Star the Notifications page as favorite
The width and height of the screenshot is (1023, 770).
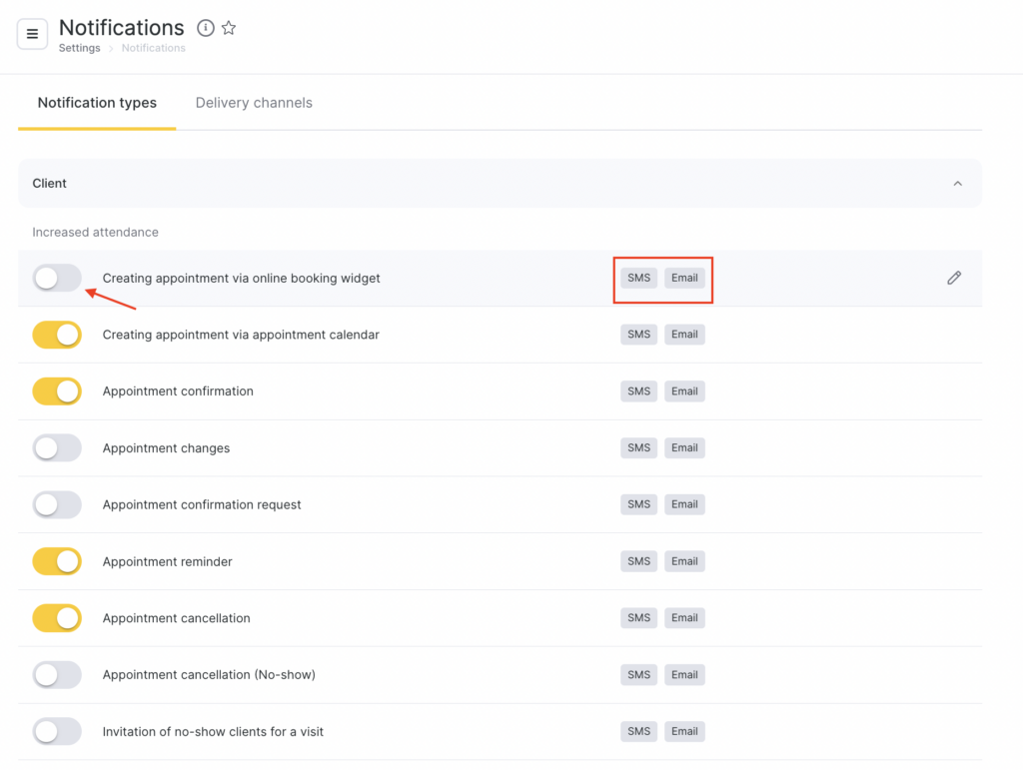tap(229, 28)
